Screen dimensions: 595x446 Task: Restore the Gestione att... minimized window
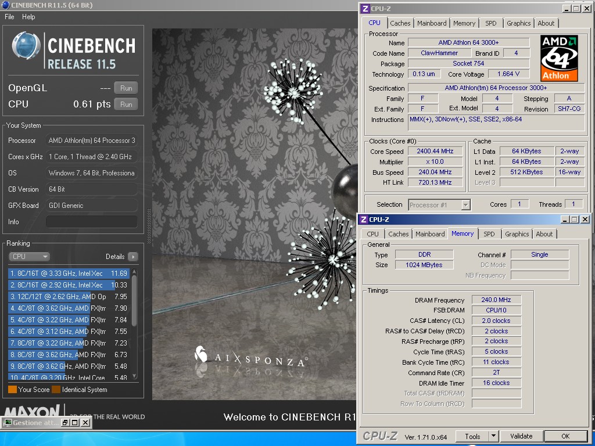65,423
